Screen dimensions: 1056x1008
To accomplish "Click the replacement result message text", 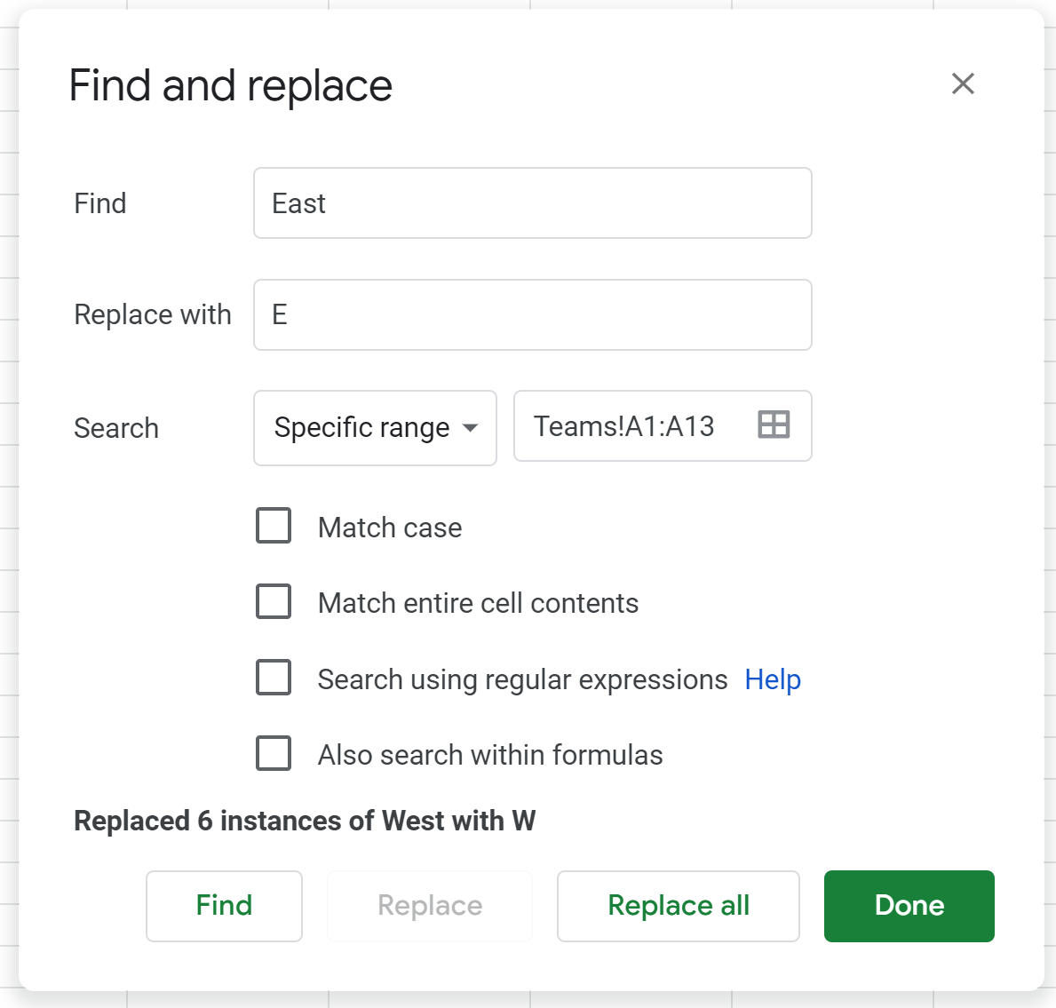I will click(x=304, y=821).
